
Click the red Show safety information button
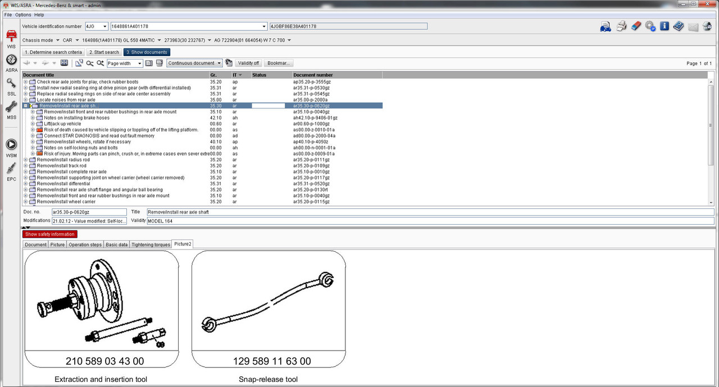[50, 234]
